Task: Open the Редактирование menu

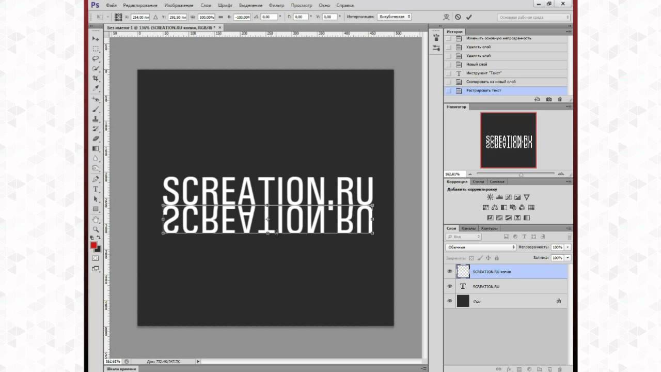Action: point(140,5)
